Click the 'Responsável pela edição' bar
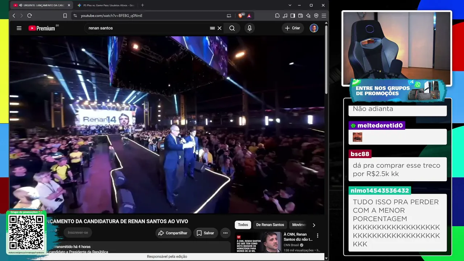 click(167, 256)
